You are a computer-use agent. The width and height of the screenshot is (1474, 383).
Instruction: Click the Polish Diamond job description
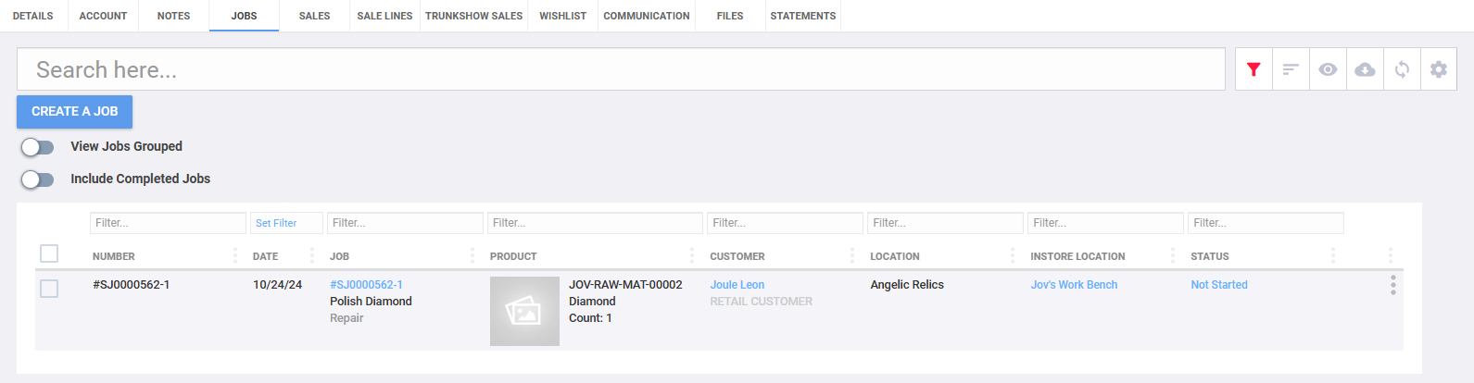point(371,302)
